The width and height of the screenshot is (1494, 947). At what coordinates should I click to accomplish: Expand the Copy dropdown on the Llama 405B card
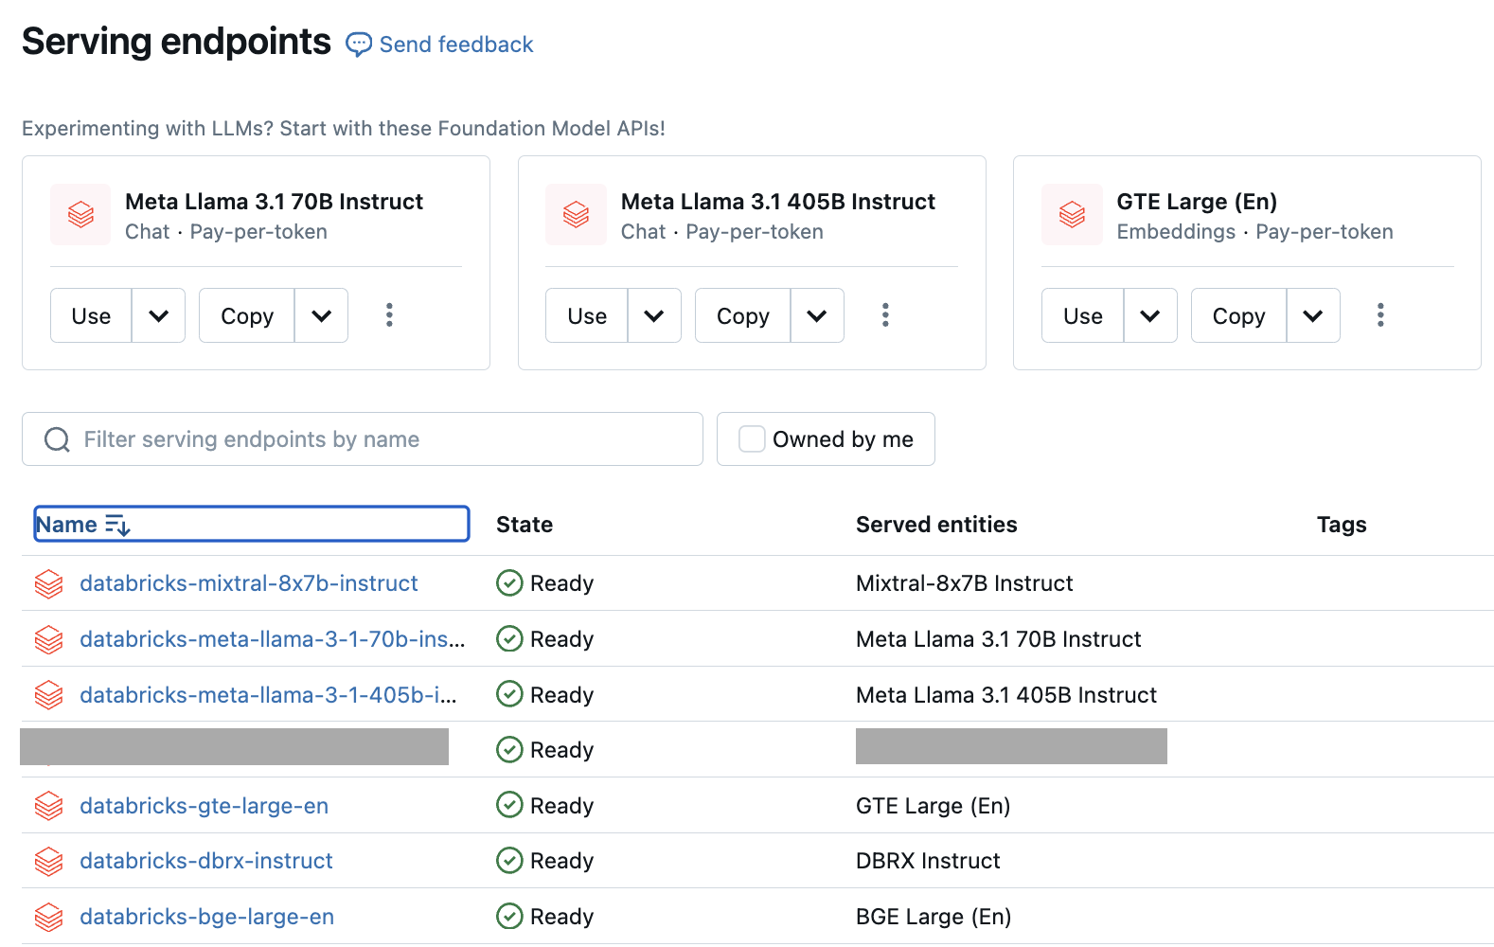pos(817,315)
